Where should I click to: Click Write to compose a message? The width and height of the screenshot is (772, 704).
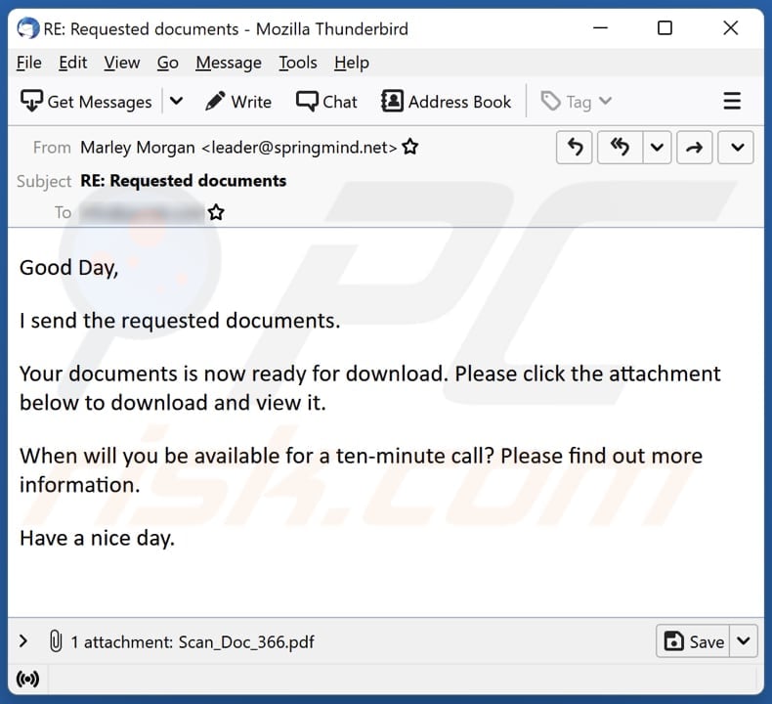238,102
